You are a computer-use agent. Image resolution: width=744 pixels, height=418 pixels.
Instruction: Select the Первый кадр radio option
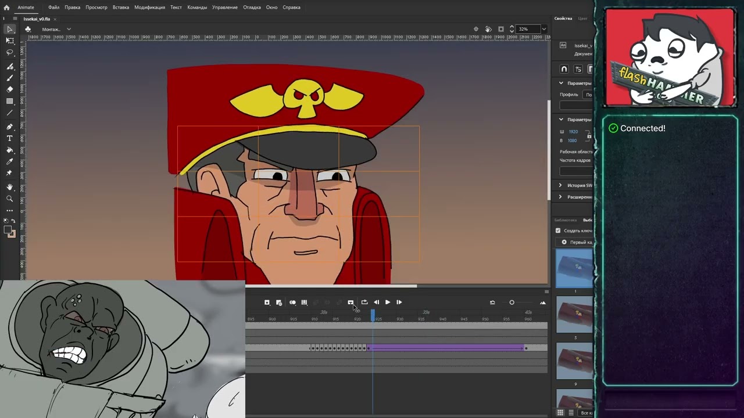click(x=564, y=242)
